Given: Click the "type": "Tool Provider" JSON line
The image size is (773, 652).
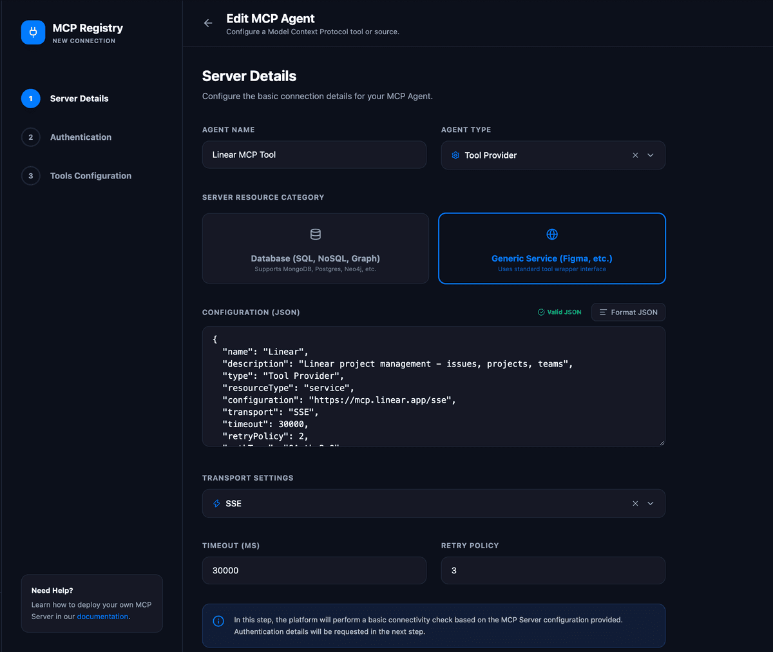Looking at the screenshot, I should (x=283, y=376).
